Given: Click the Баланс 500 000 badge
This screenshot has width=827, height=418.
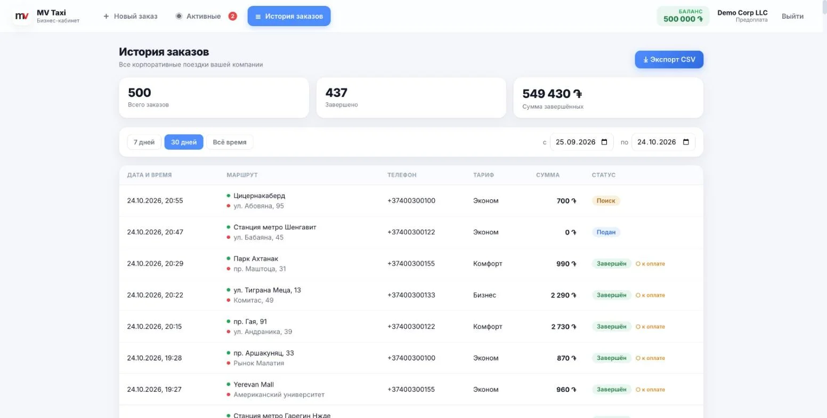Looking at the screenshot, I should point(683,16).
